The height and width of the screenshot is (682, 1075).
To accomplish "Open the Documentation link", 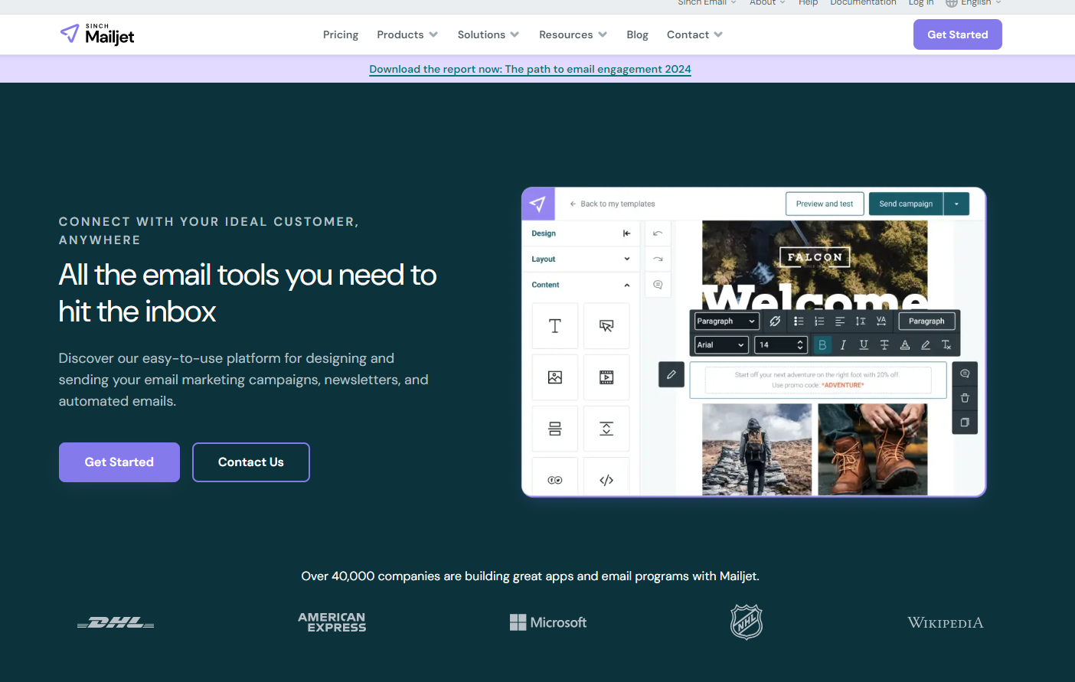I will pyautogui.click(x=863, y=3).
